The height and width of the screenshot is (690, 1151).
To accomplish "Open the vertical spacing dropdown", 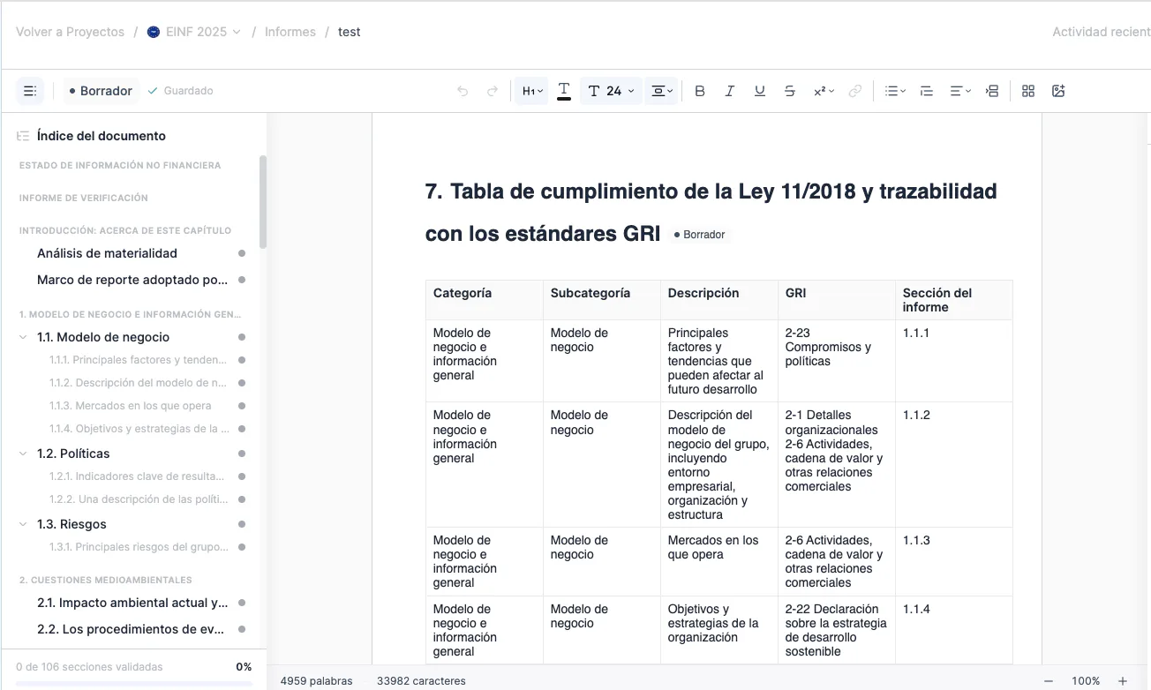I will [x=662, y=91].
